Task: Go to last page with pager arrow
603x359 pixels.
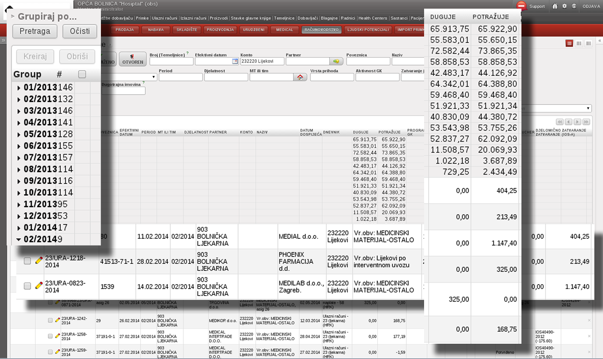Action: (x=586, y=122)
